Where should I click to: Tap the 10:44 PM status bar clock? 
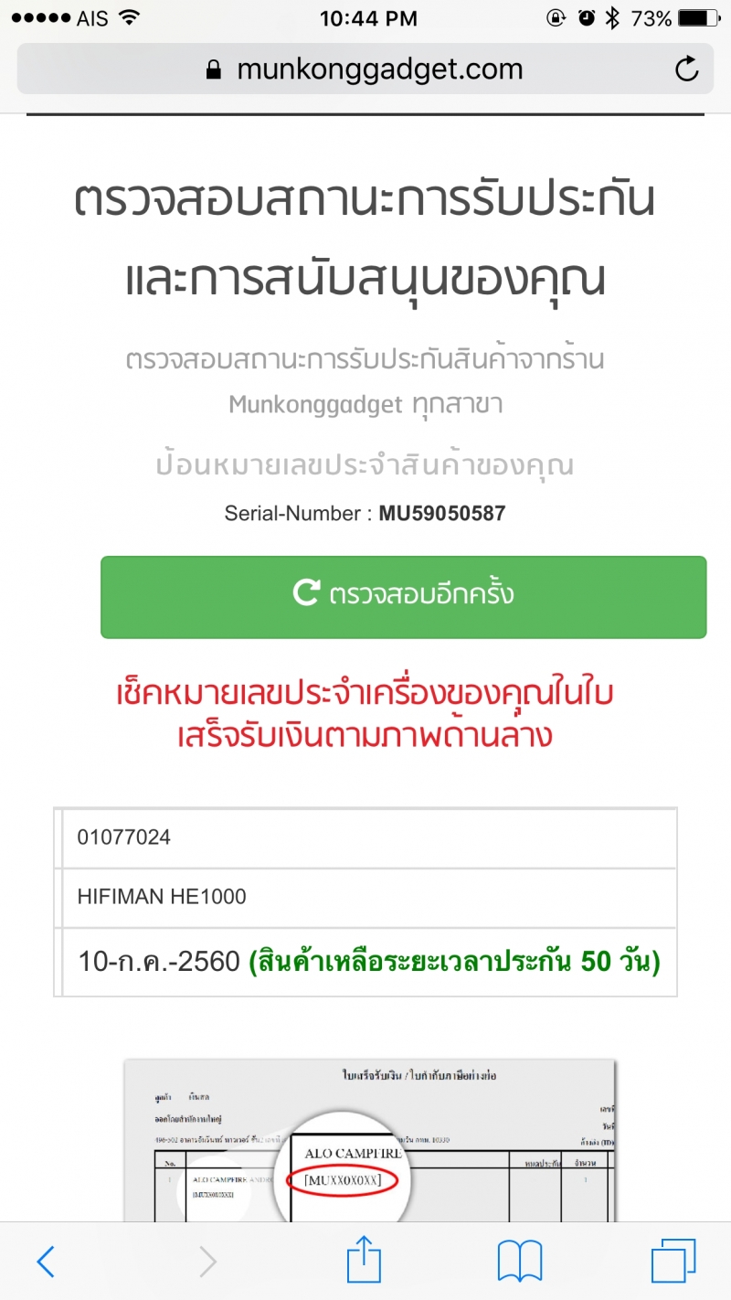coord(369,18)
